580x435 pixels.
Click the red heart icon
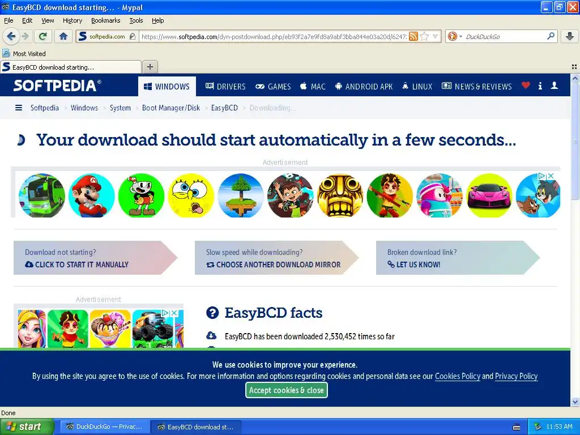click(526, 86)
